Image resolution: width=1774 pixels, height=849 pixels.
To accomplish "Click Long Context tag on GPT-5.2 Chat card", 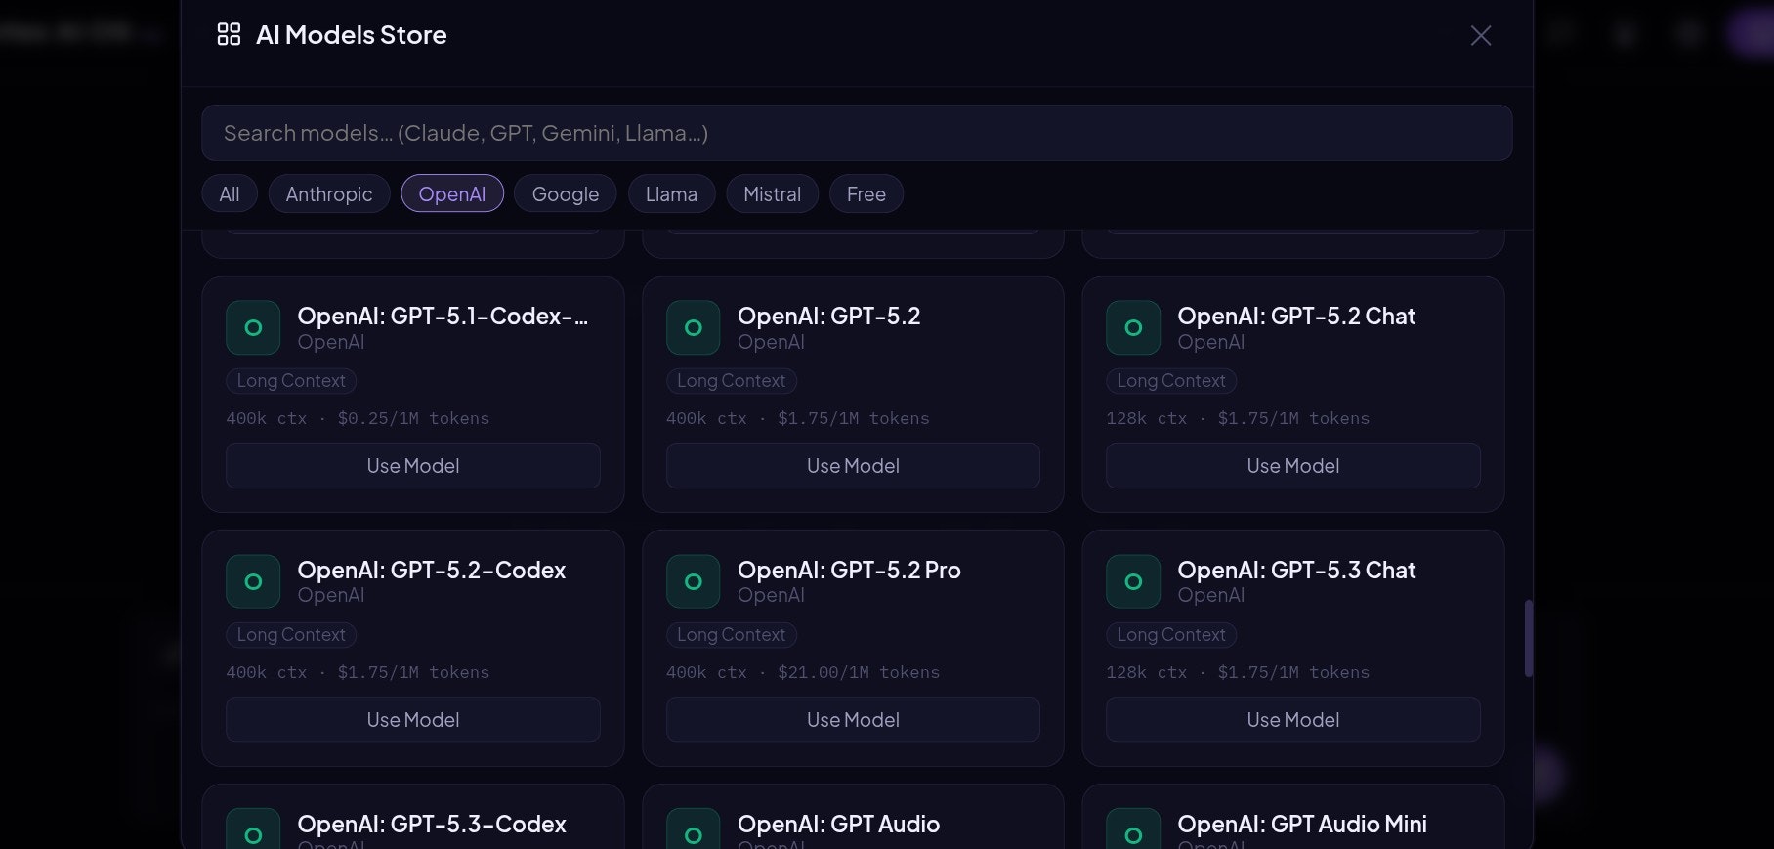I will pos(1171,381).
